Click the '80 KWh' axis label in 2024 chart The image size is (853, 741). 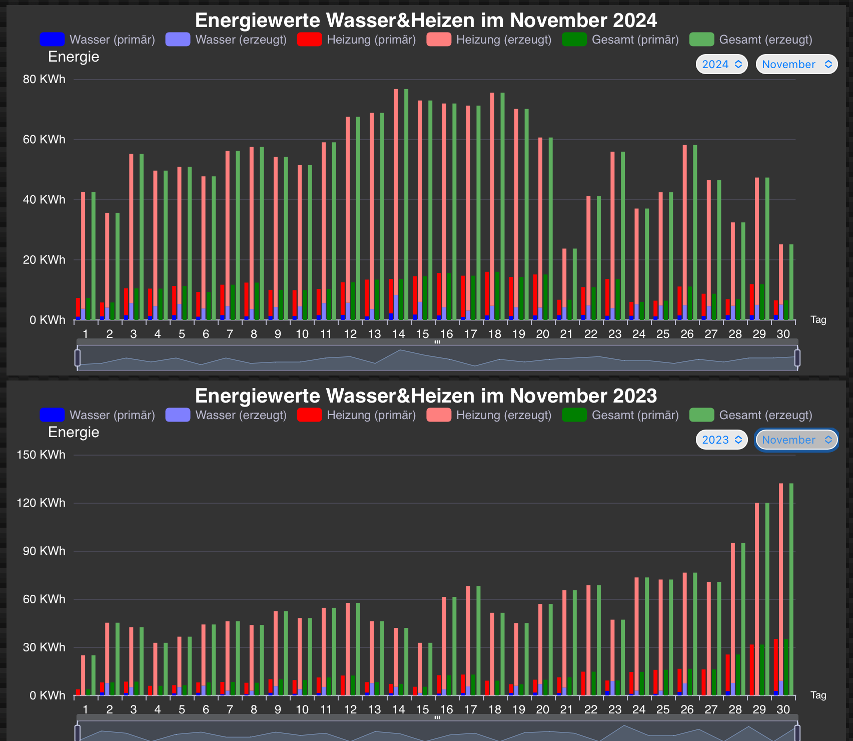point(44,79)
